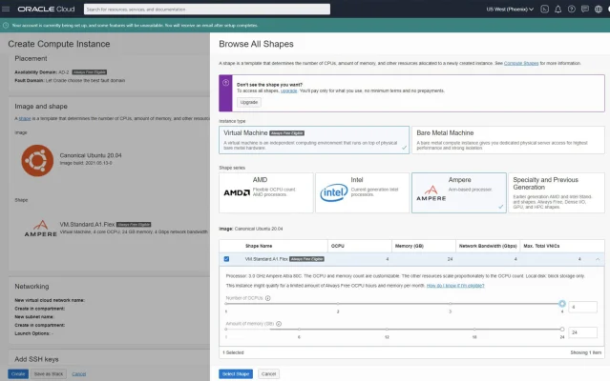Click the OCPU column header

pos(338,246)
